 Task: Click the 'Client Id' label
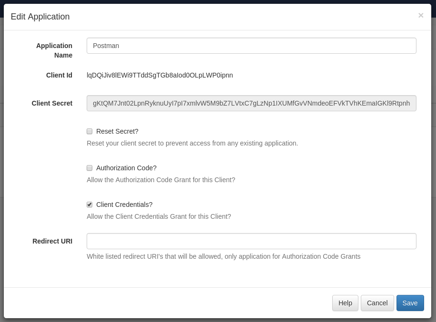[x=59, y=75]
